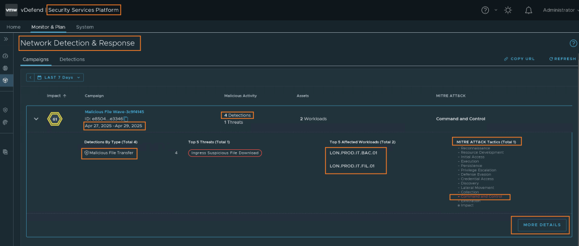Image resolution: width=579 pixels, height=246 pixels.
Task: Expand the left sidebar with double chevron
Action: (x=6, y=39)
